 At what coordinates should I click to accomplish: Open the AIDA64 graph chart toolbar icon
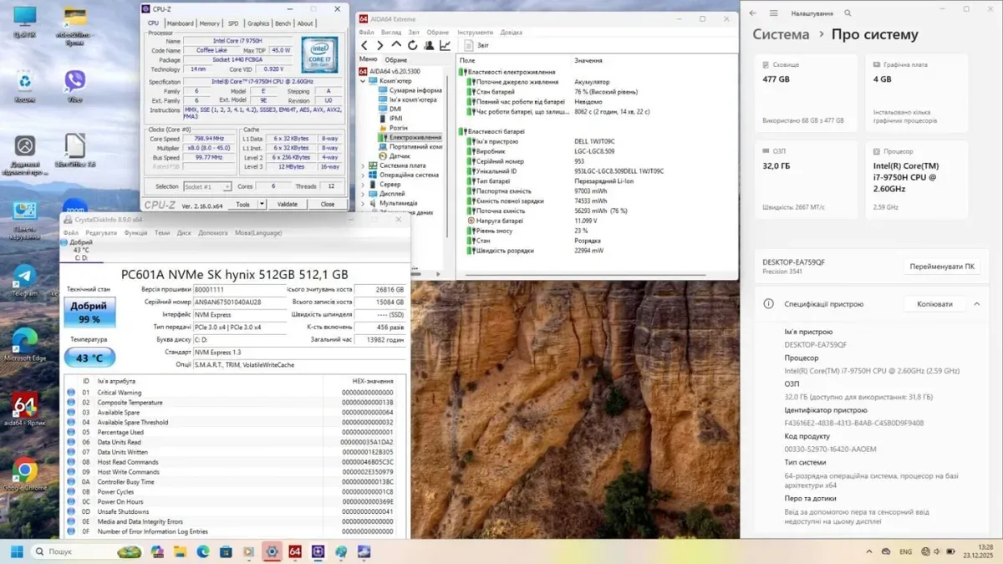[445, 45]
